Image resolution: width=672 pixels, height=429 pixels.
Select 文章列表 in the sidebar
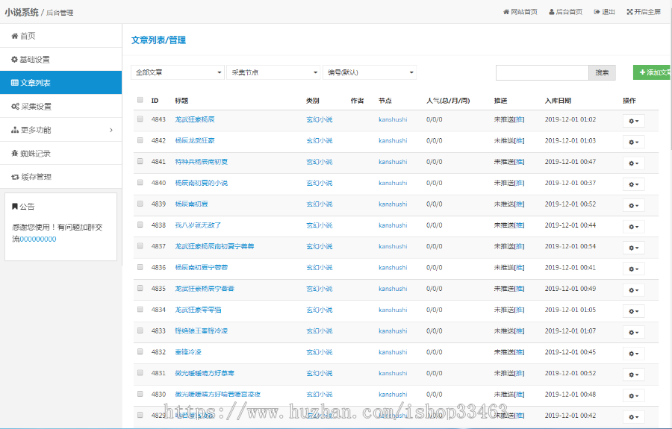coord(61,83)
